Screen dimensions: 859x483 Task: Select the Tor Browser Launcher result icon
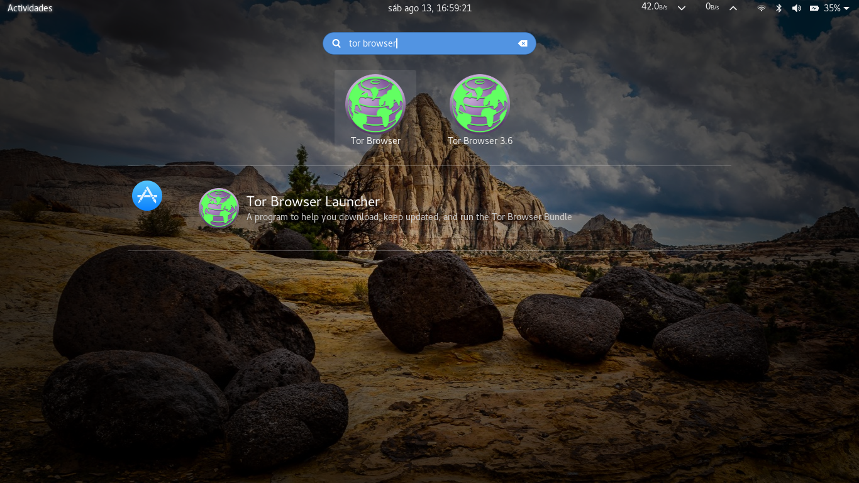pyautogui.click(x=219, y=208)
